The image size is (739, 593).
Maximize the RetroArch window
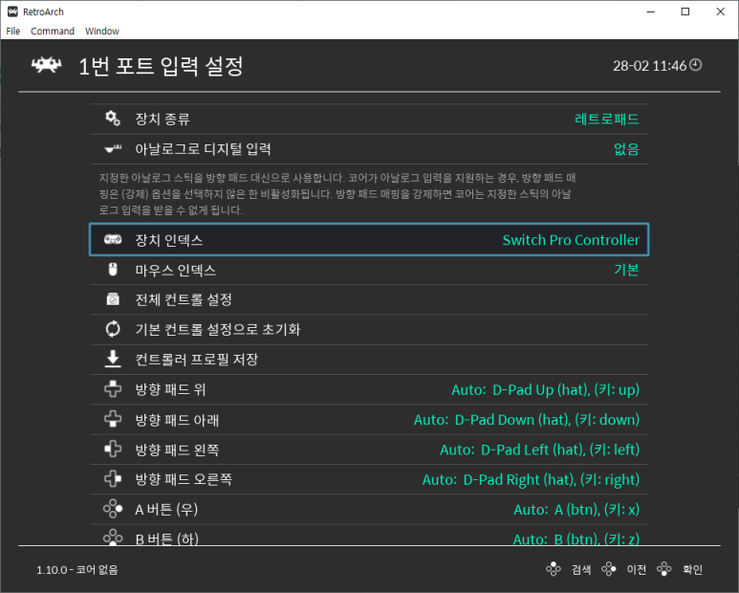click(x=685, y=11)
